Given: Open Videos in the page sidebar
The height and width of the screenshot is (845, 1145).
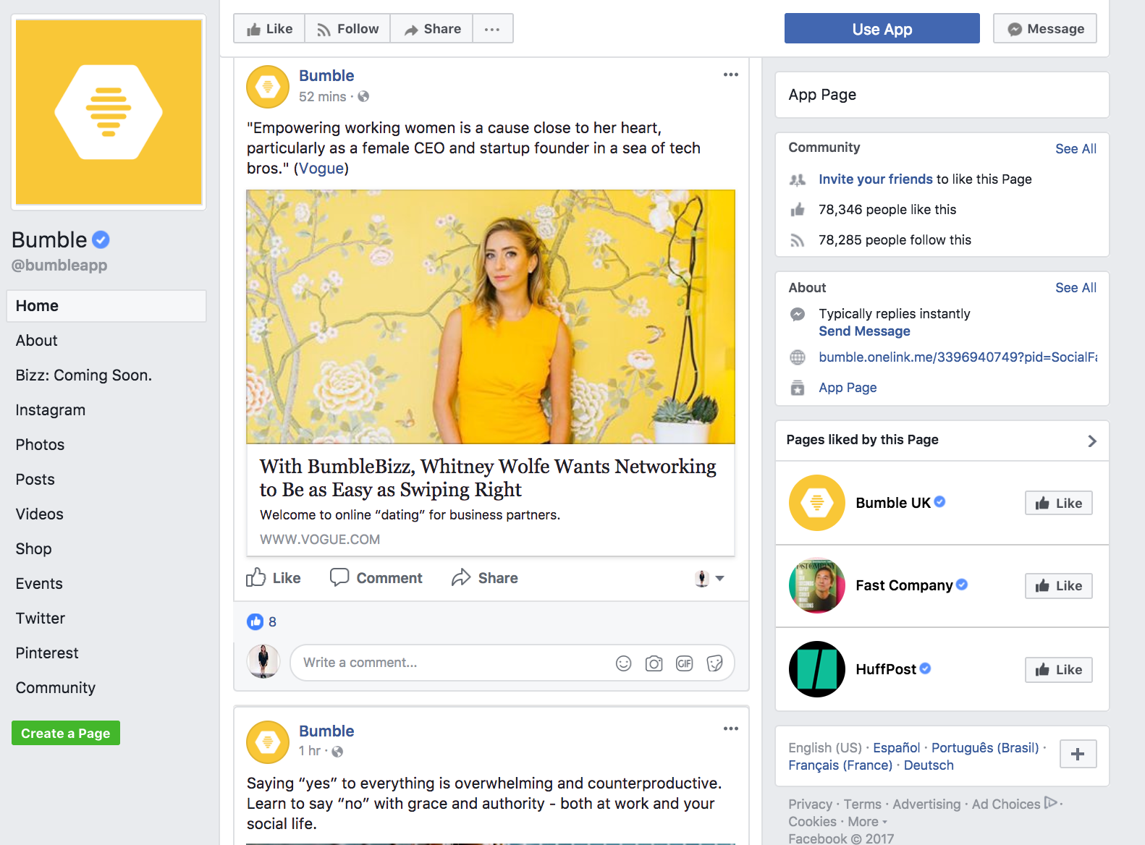Looking at the screenshot, I should 40,514.
